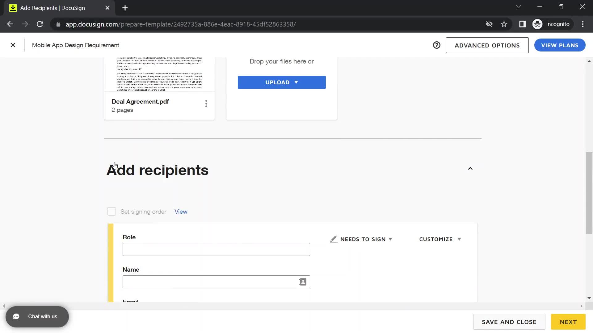Viewport: 593px width, 333px height.
Task: Click the NEXT button to proceed
Action: click(568, 322)
